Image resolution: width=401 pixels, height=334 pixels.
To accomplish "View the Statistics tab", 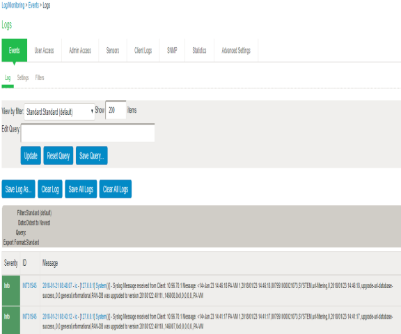I will [200, 50].
